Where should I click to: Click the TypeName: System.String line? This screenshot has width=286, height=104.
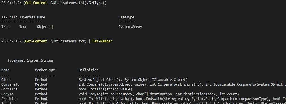pyautogui.click(x=30, y=60)
